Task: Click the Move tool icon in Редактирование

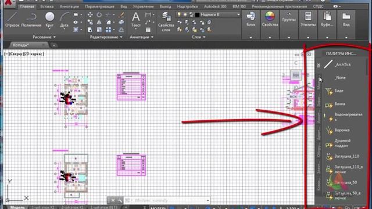Action: tap(90, 15)
